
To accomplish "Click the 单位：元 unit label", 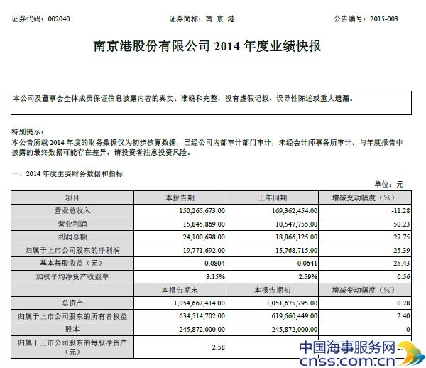I will pos(389,184).
